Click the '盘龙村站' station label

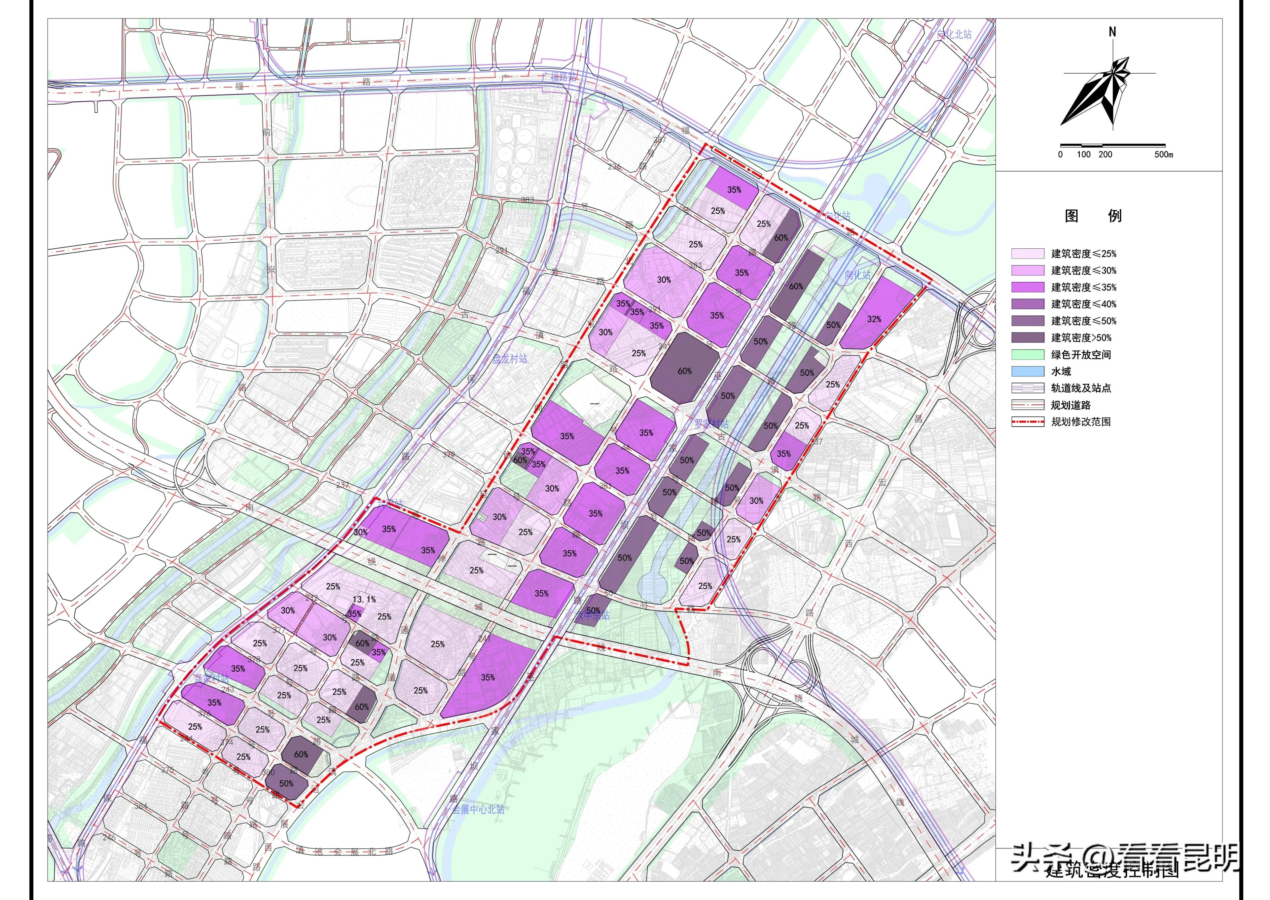tap(510, 359)
